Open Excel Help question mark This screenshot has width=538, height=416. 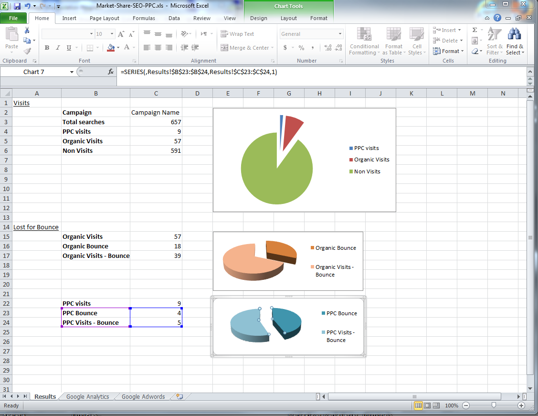pos(497,18)
